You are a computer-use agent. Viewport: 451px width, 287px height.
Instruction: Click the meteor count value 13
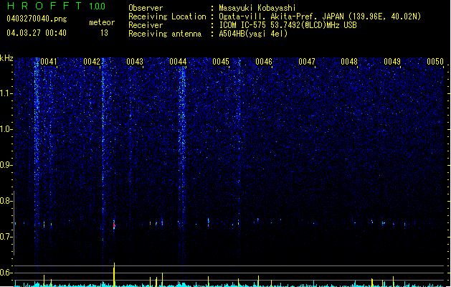click(x=104, y=33)
